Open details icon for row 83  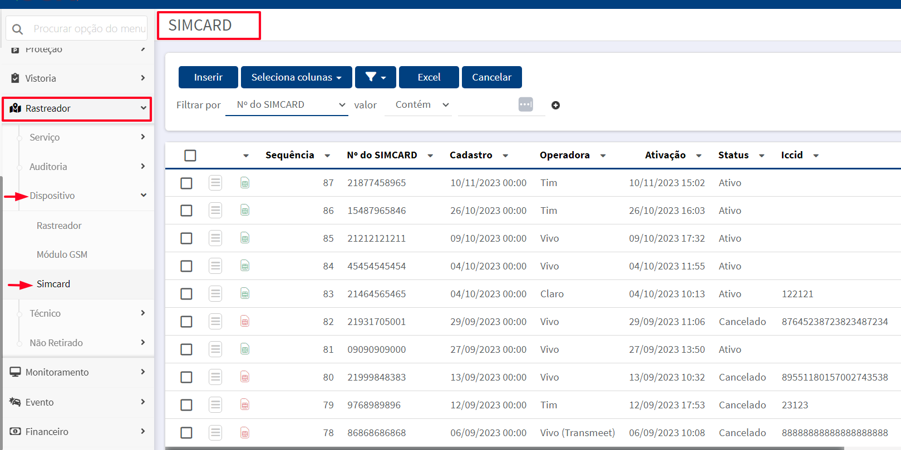click(x=215, y=294)
